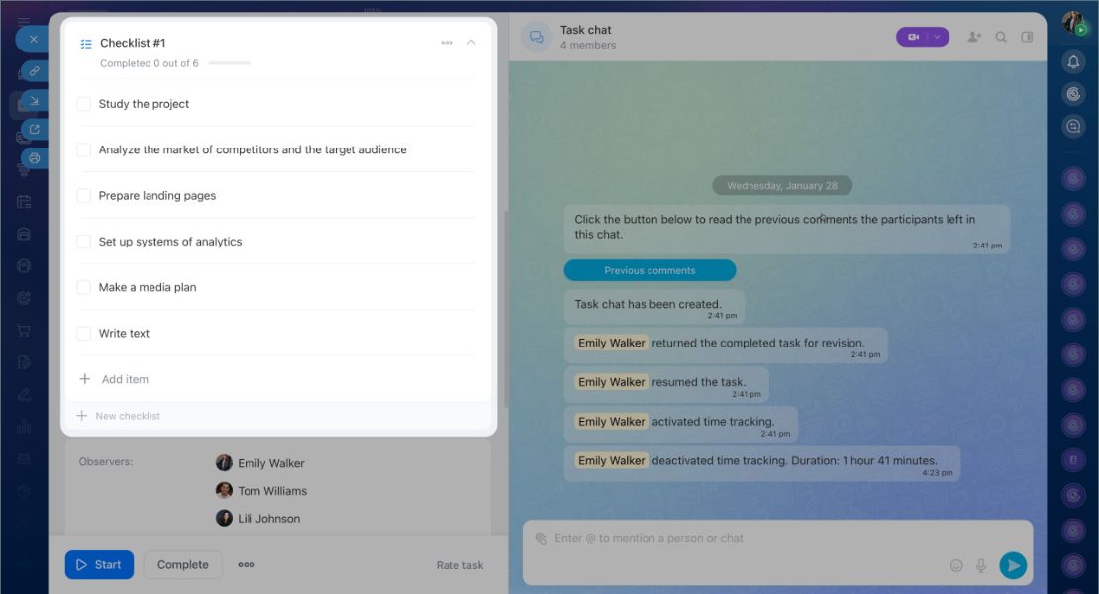Collapse Checklist #1 with the chevron
1099x594 pixels.
click(471, 42)
